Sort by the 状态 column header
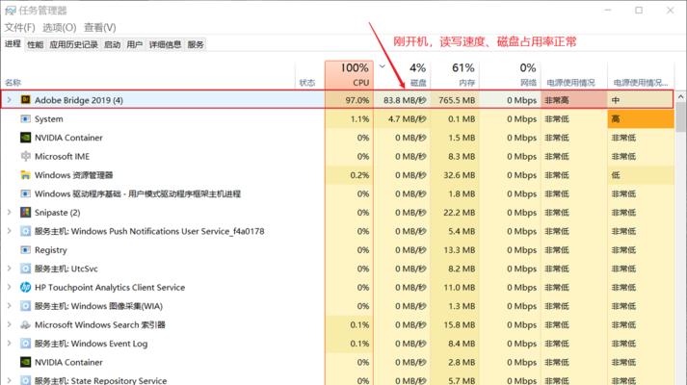The width and height of the screenshot is (687, 385). (x=309, y=75)
